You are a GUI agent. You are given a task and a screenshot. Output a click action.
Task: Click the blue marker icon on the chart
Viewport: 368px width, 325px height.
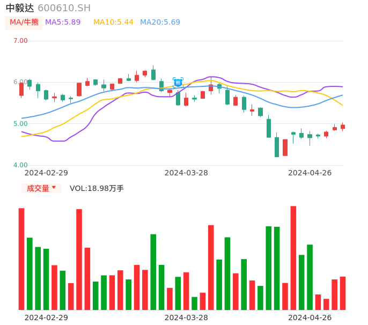[178, 82]
